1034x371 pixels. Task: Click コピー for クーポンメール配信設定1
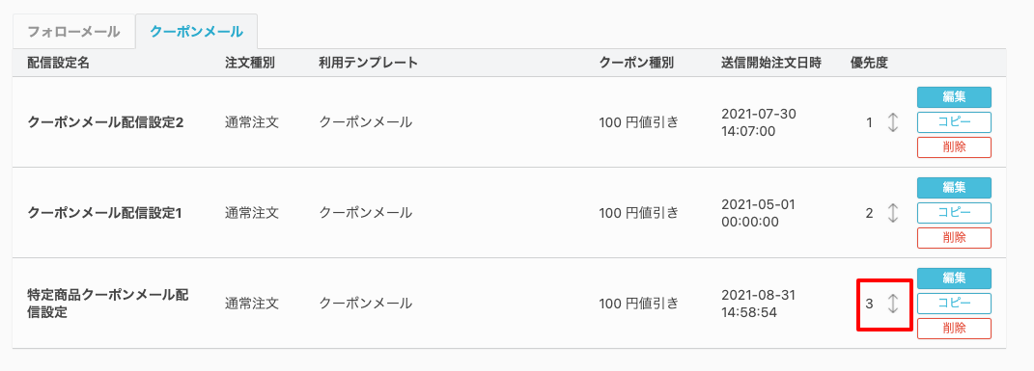[954, 213]
